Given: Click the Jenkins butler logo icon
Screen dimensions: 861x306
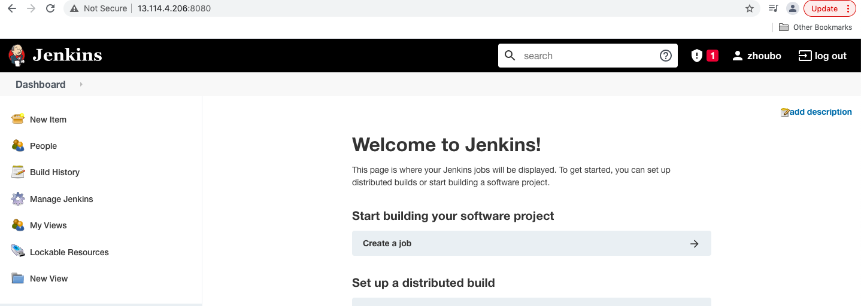Looking at the screenshot, I should point(17,55).
